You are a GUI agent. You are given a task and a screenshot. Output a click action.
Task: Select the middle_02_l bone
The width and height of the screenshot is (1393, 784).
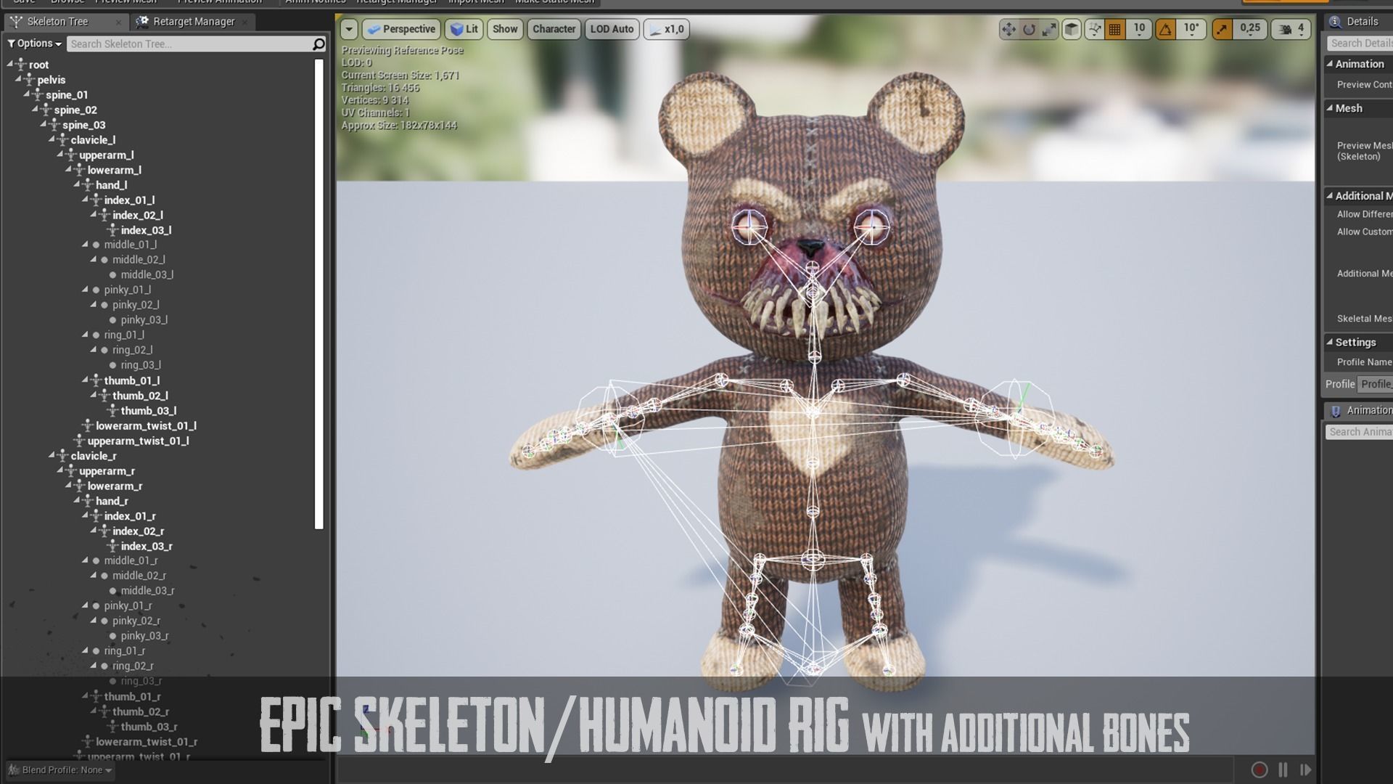139,260
